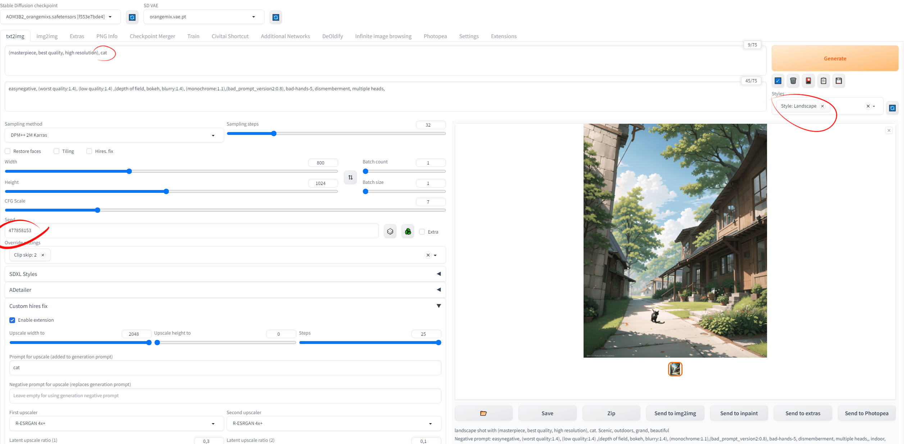Viewport: 907px width, 444px height.
Task: Click the CFG Scale slider handle
Action: 97,210
